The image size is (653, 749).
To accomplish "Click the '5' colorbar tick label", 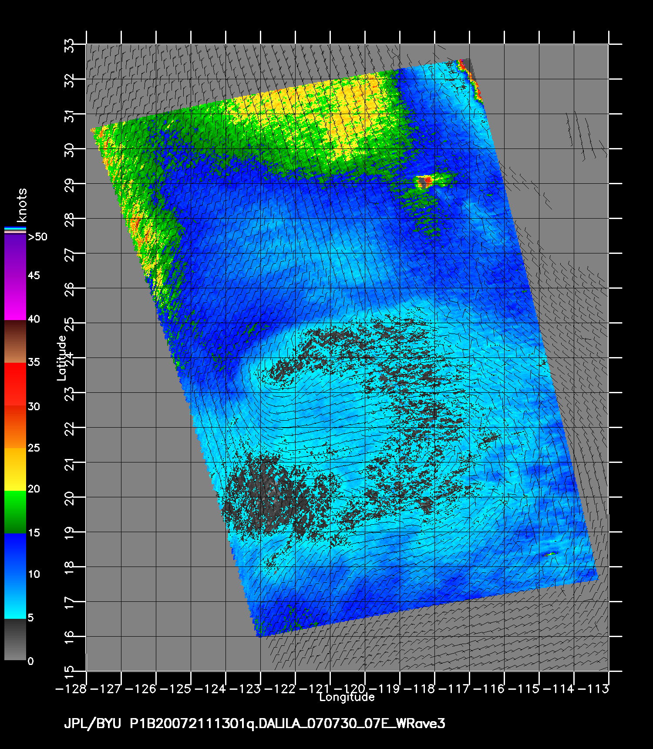I will [30, 617].
